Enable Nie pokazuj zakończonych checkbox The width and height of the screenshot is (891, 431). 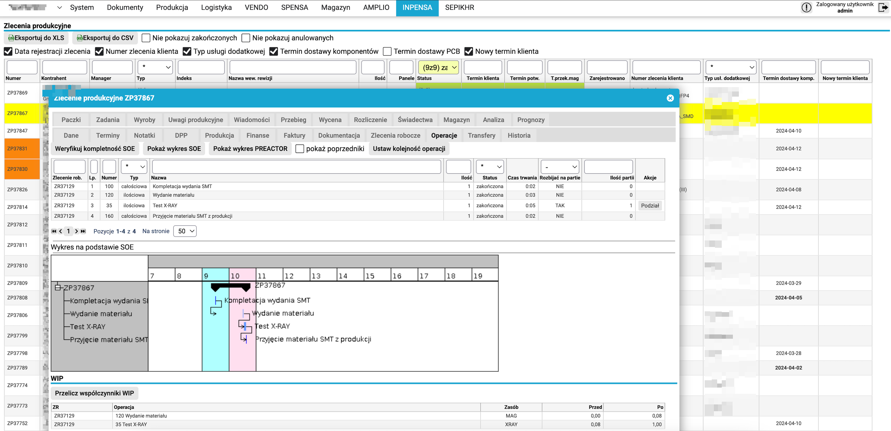coord(146,38)
